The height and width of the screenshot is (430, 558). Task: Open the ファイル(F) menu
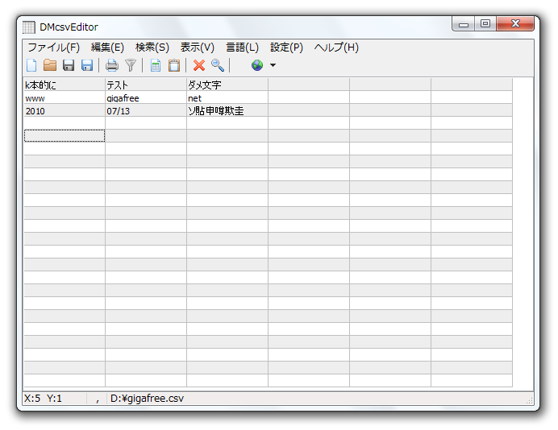[54, 48]
